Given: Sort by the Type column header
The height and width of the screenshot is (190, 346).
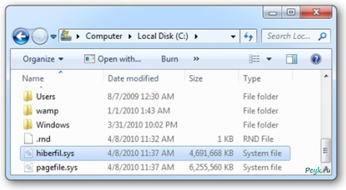Looking at the screenshot, I should point(252,78).
